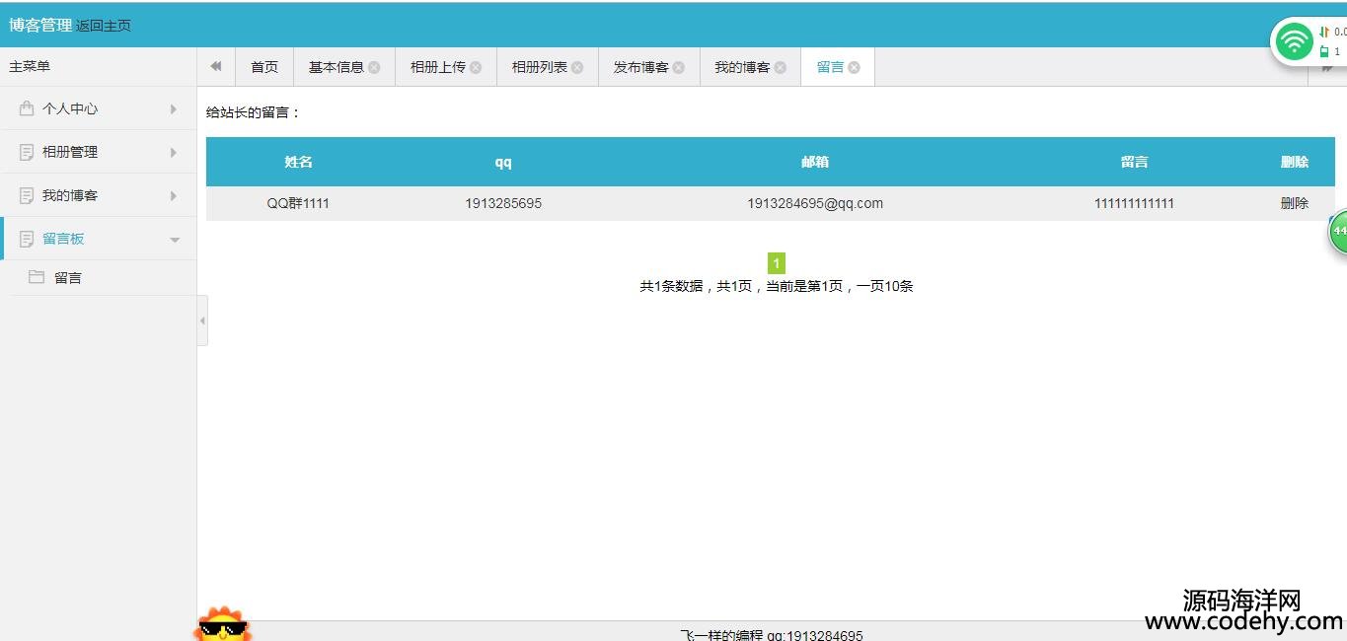The image size is (1347, 641).
Task: Close the 基本信息 tab
Action: 374,68
